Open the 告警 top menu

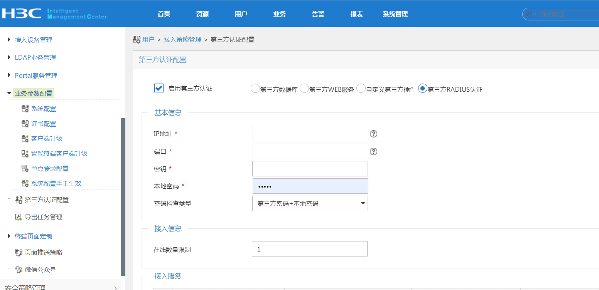[x=318, y=14]
